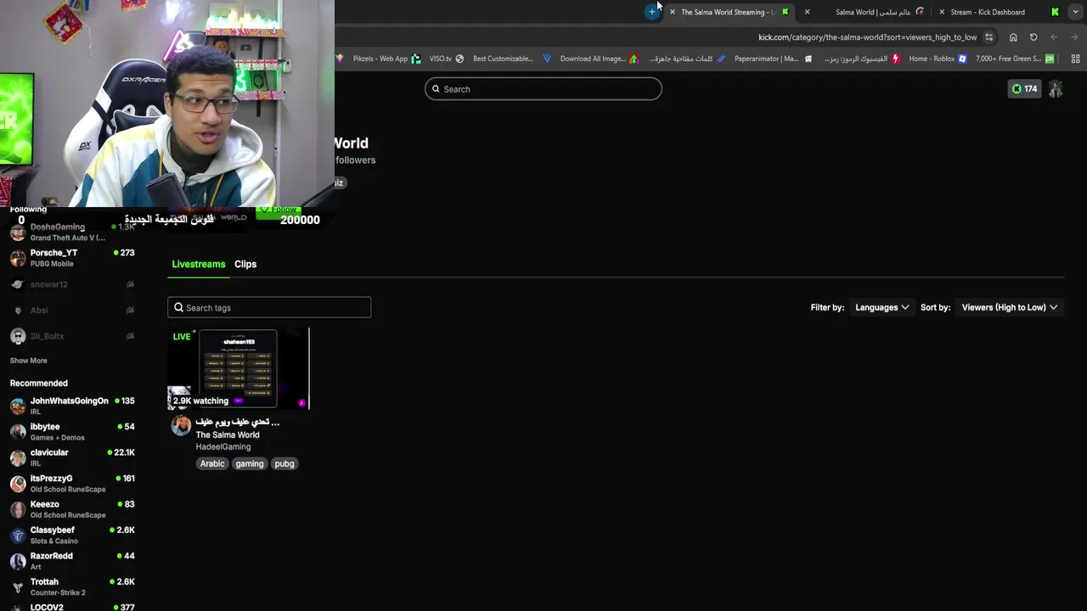This screenshot has height=611, width=1087.
Task: Click the kick.com URL in address bar
Action: [867, 37]
